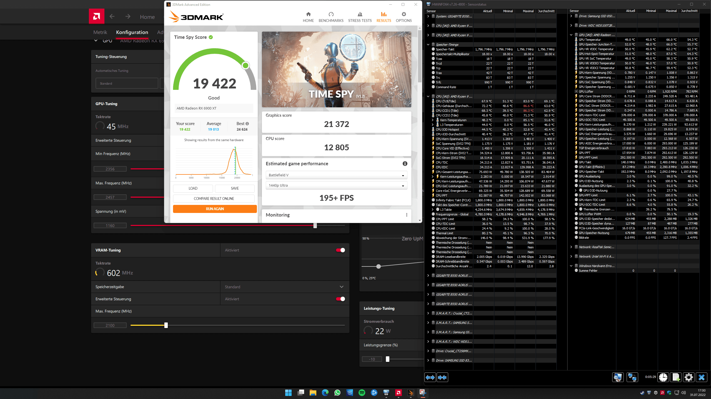
Task: Select Konfiguration tab in Radeon
Action: 132,32
